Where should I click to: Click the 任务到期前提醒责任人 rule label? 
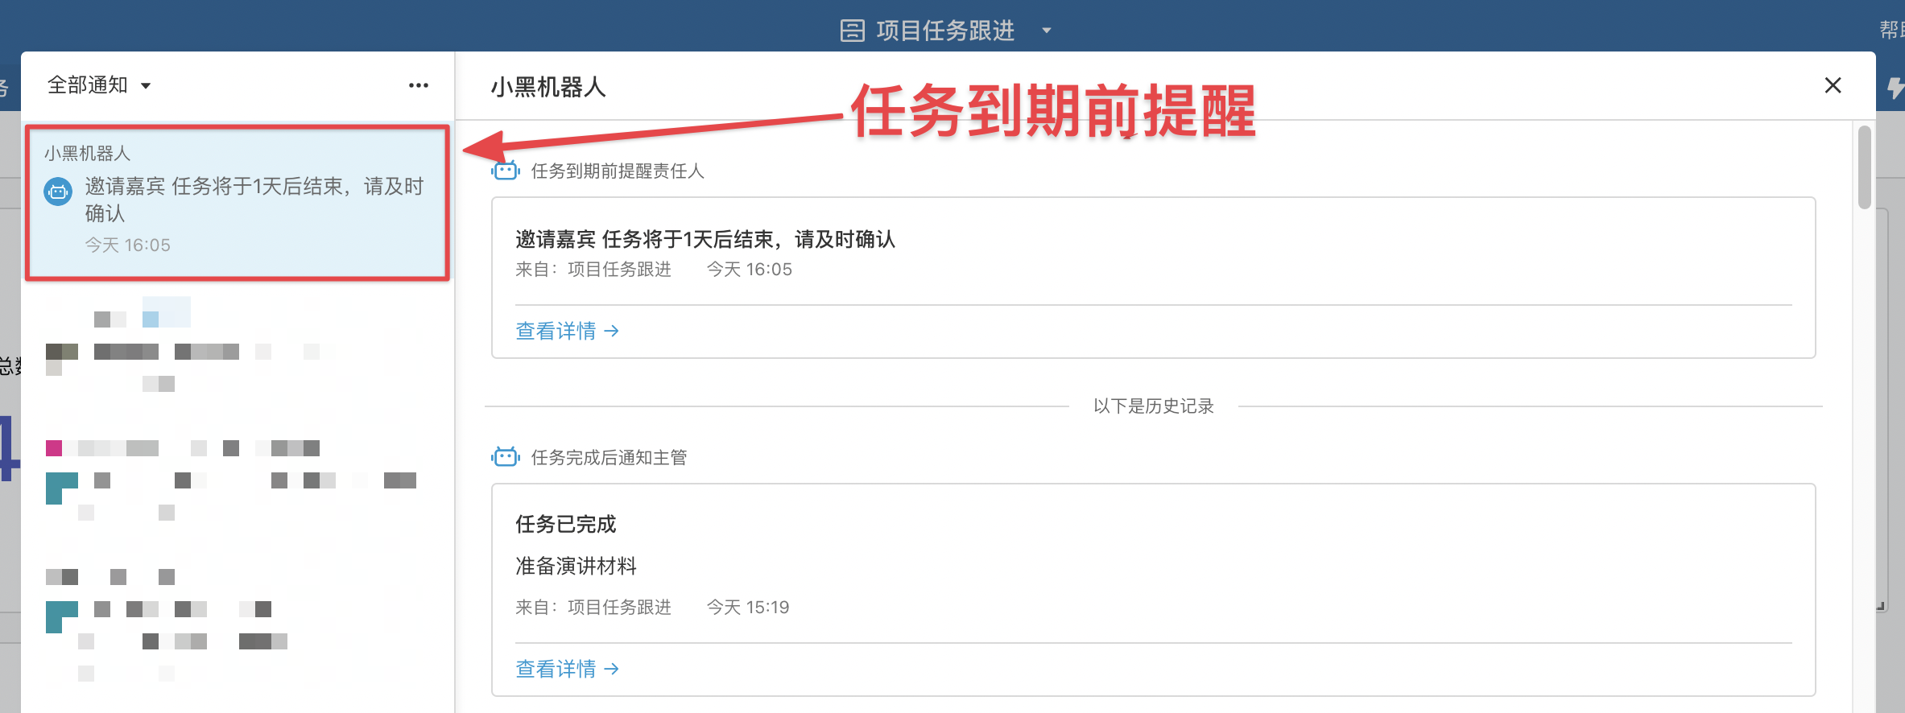click(618, 171)
